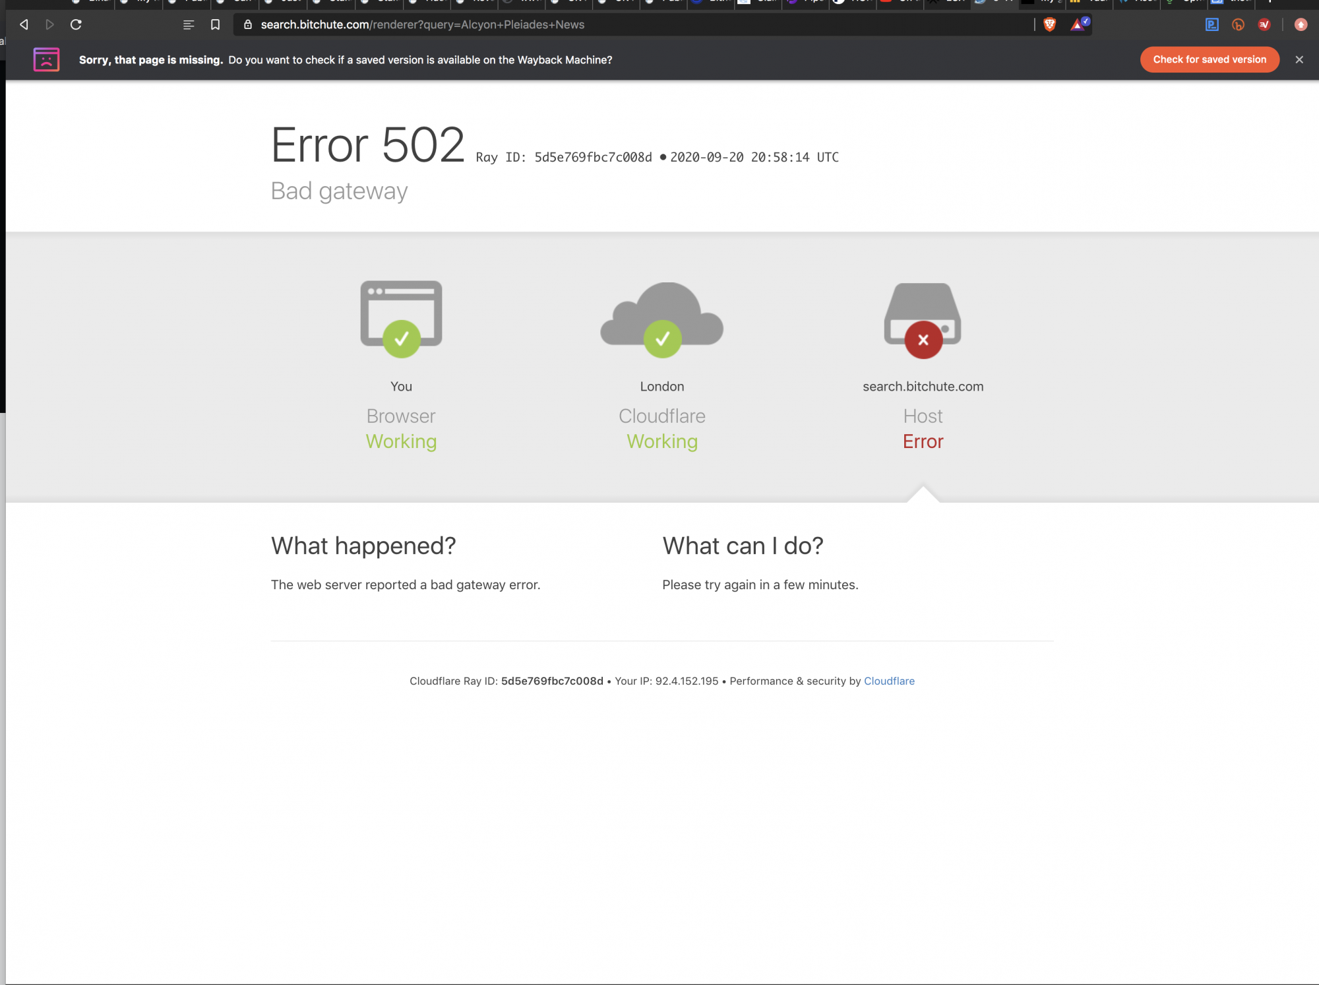Image resolution: width=1319 pixels, height=985 pixels.
Task: Focus the address bar showing search.bitchute.com
Action: pyautogui.click(x=633, y=25)
